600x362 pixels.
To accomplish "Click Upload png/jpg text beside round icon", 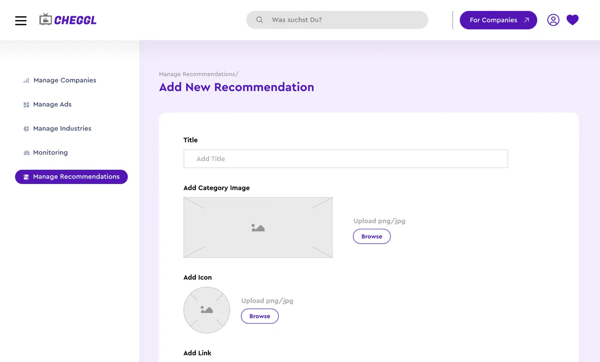I will click(267, 301).
